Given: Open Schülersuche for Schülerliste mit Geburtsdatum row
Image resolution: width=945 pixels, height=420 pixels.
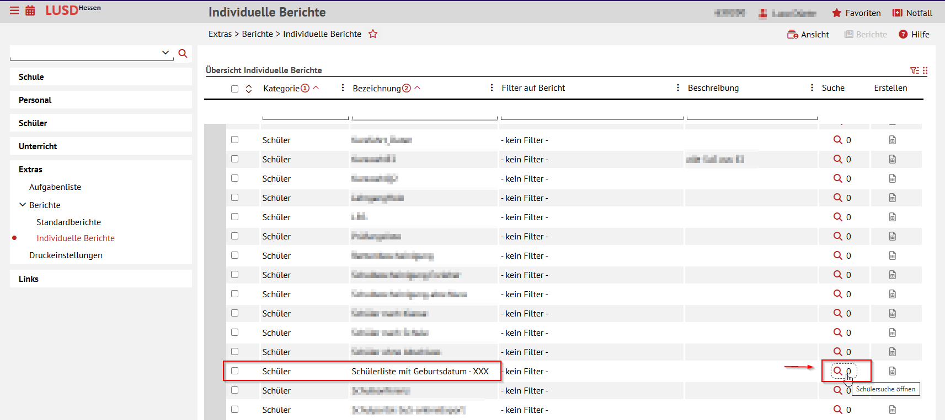Looking at the screenshot, I should tap(838, 371).
